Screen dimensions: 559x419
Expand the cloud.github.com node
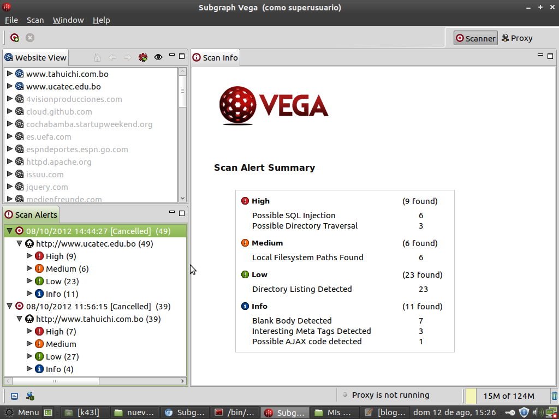(10, 111)
